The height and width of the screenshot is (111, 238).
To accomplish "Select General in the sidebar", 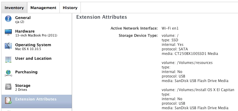I will coord(36,20).
